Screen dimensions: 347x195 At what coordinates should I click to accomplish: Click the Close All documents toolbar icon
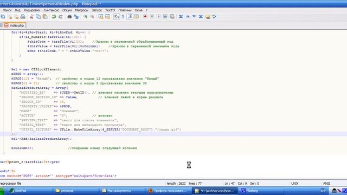16,17
